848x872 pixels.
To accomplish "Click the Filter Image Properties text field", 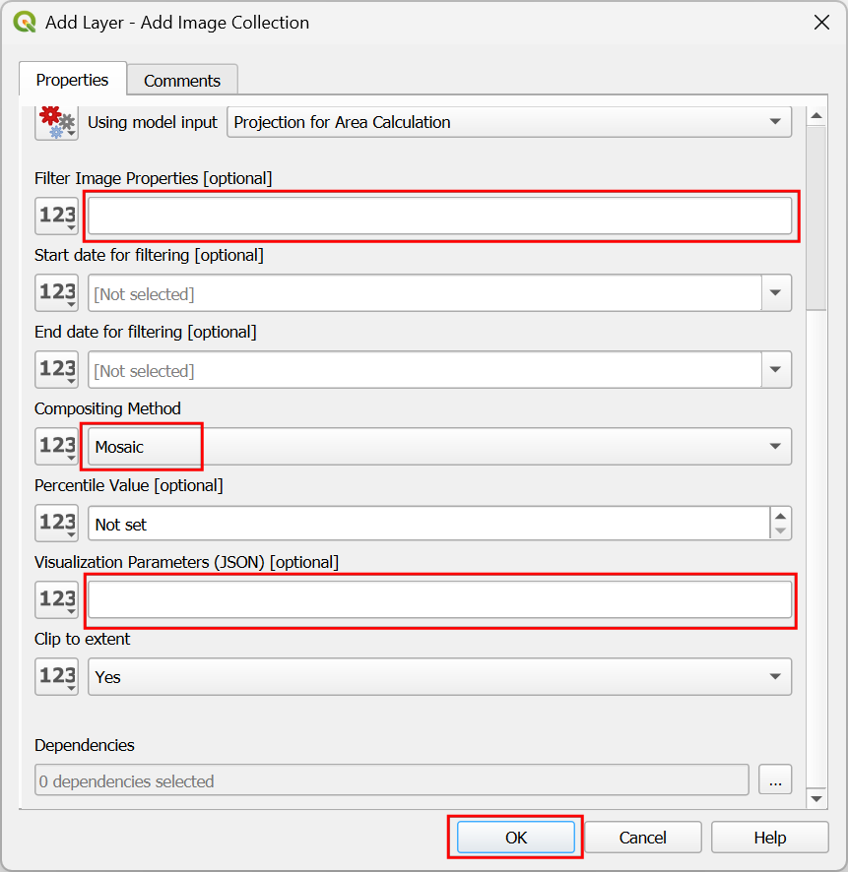I will point(439,216).
